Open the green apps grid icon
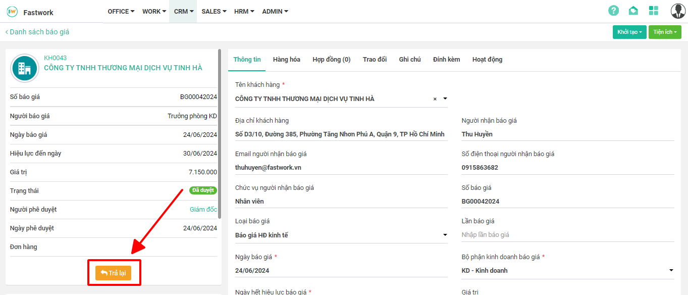This screenshot has height=295, width=688. tap(654, 11)
